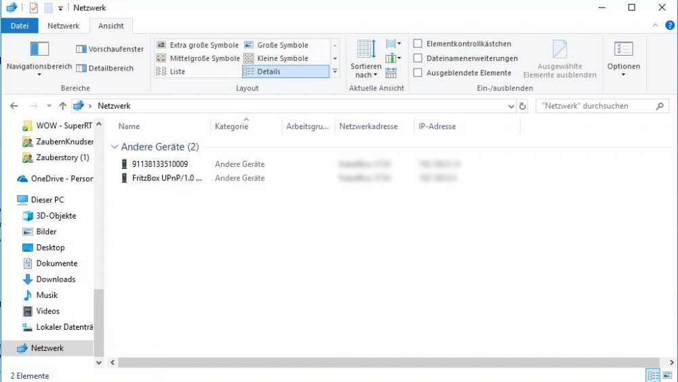Open the blue help question mark icon
Image resolution: width=678 pixels, height=382 pixels.
point(670,26)
